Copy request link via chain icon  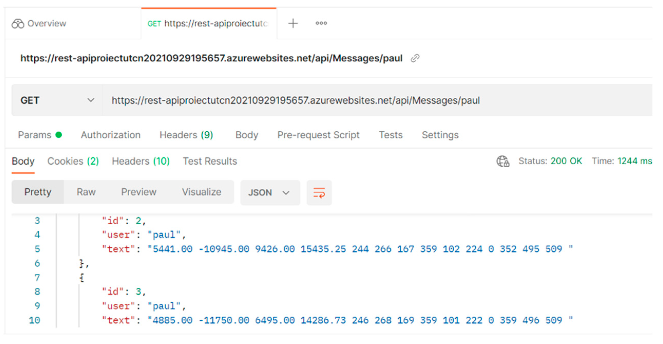(x=415, y=59)
